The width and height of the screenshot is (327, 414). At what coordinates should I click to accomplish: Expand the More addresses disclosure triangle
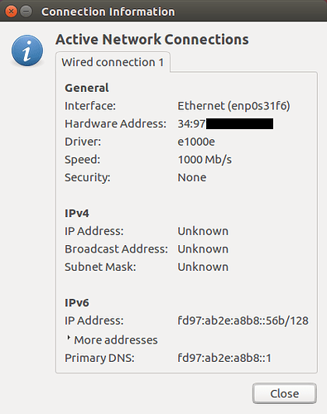pyautogui.click(x=69, y=338)
